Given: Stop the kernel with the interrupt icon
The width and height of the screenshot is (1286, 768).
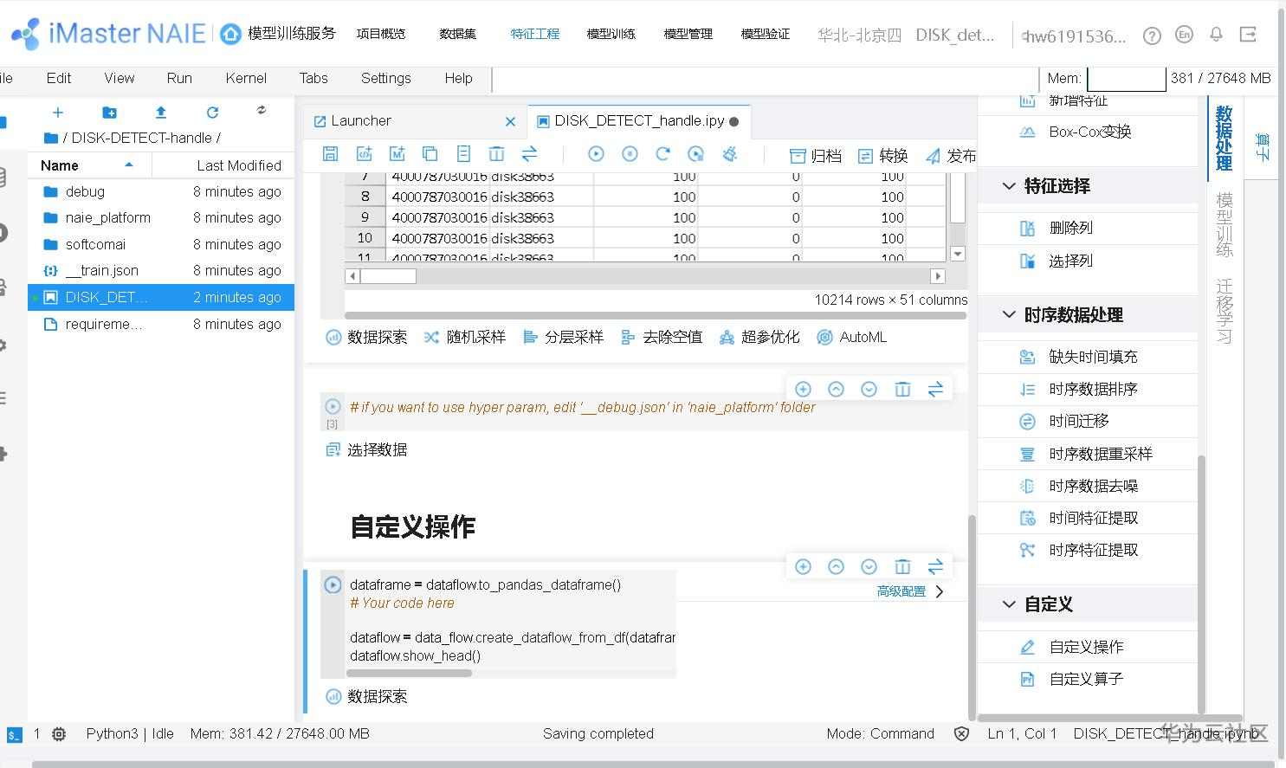Looking at the screenshot, I should [630, 154].
